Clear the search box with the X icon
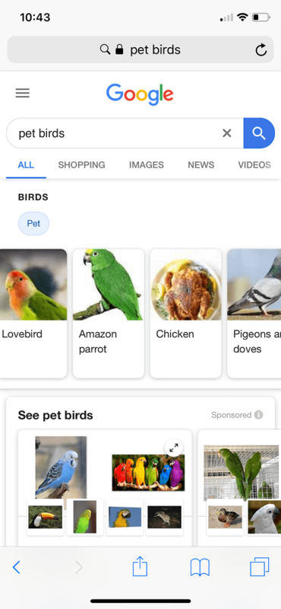Image resolution: width=281 pixels, height=609 pixels. coord(227,133)
